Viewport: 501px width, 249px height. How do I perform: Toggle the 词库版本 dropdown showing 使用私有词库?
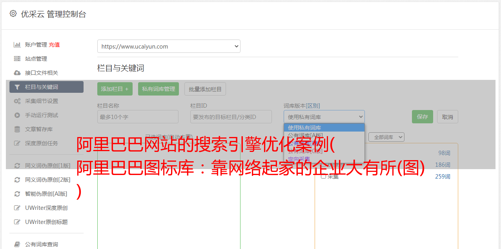[x=324, y=117]
